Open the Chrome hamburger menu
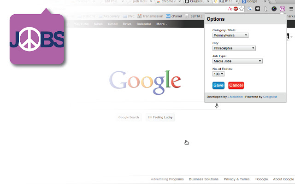Image resolution: width=295 pixels, height=184 pixels. coord(291,9)
